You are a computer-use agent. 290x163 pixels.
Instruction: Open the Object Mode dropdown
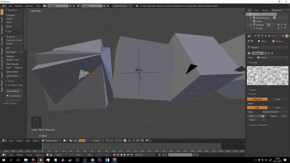point(51,141)
